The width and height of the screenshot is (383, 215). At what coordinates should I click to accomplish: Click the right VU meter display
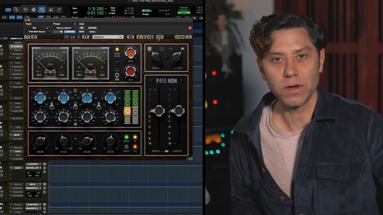pos(90,63)
